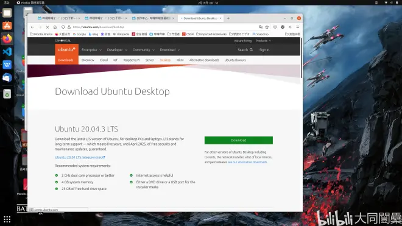The width and height of the screenshot is (402, 226).
Task: Open the IoT downloads tab
Action: coord(115,60)
